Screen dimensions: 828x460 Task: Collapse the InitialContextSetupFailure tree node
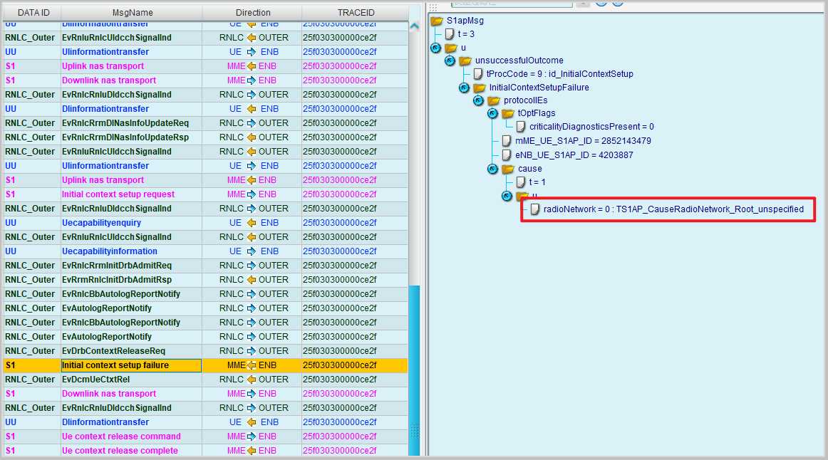[464, 88]
